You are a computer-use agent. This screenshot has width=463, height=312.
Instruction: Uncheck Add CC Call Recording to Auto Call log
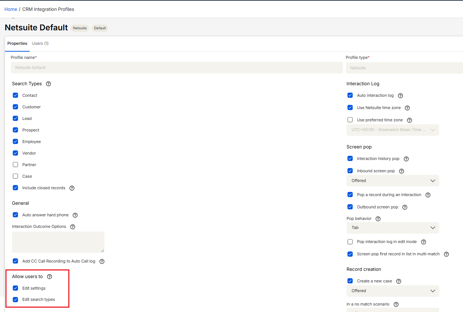pyautogui.click(x=16, y=261)
